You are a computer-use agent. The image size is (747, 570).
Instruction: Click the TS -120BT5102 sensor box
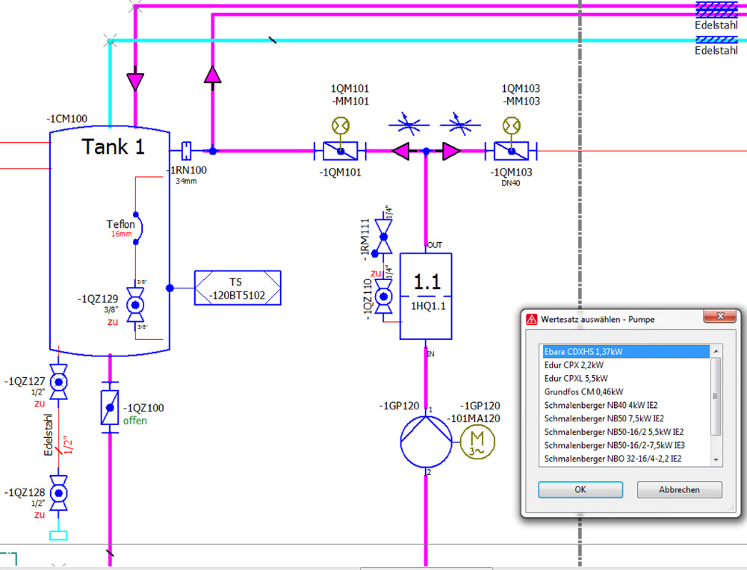[x=238, y=288]
